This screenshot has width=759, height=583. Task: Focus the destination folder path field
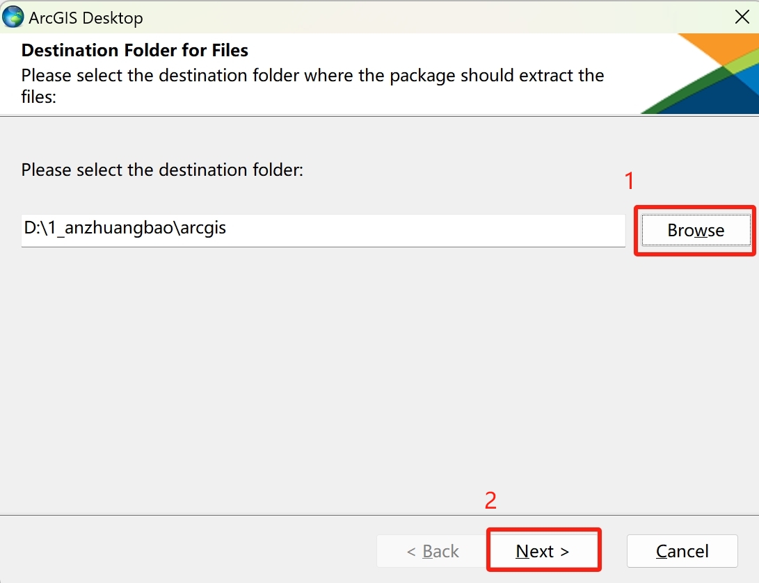tap(323, 231)
